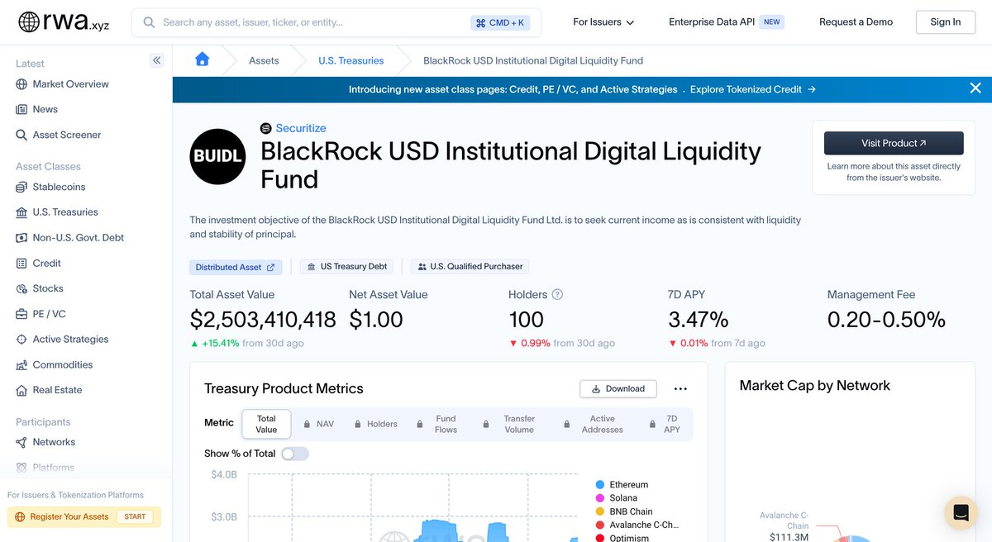The image size is (992, 542).
Task: Go to Assets breadcrumb
Action: pos(264,60)
